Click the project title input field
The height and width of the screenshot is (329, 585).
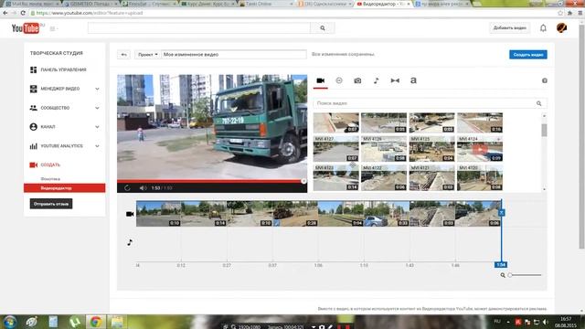click(234, 55)
